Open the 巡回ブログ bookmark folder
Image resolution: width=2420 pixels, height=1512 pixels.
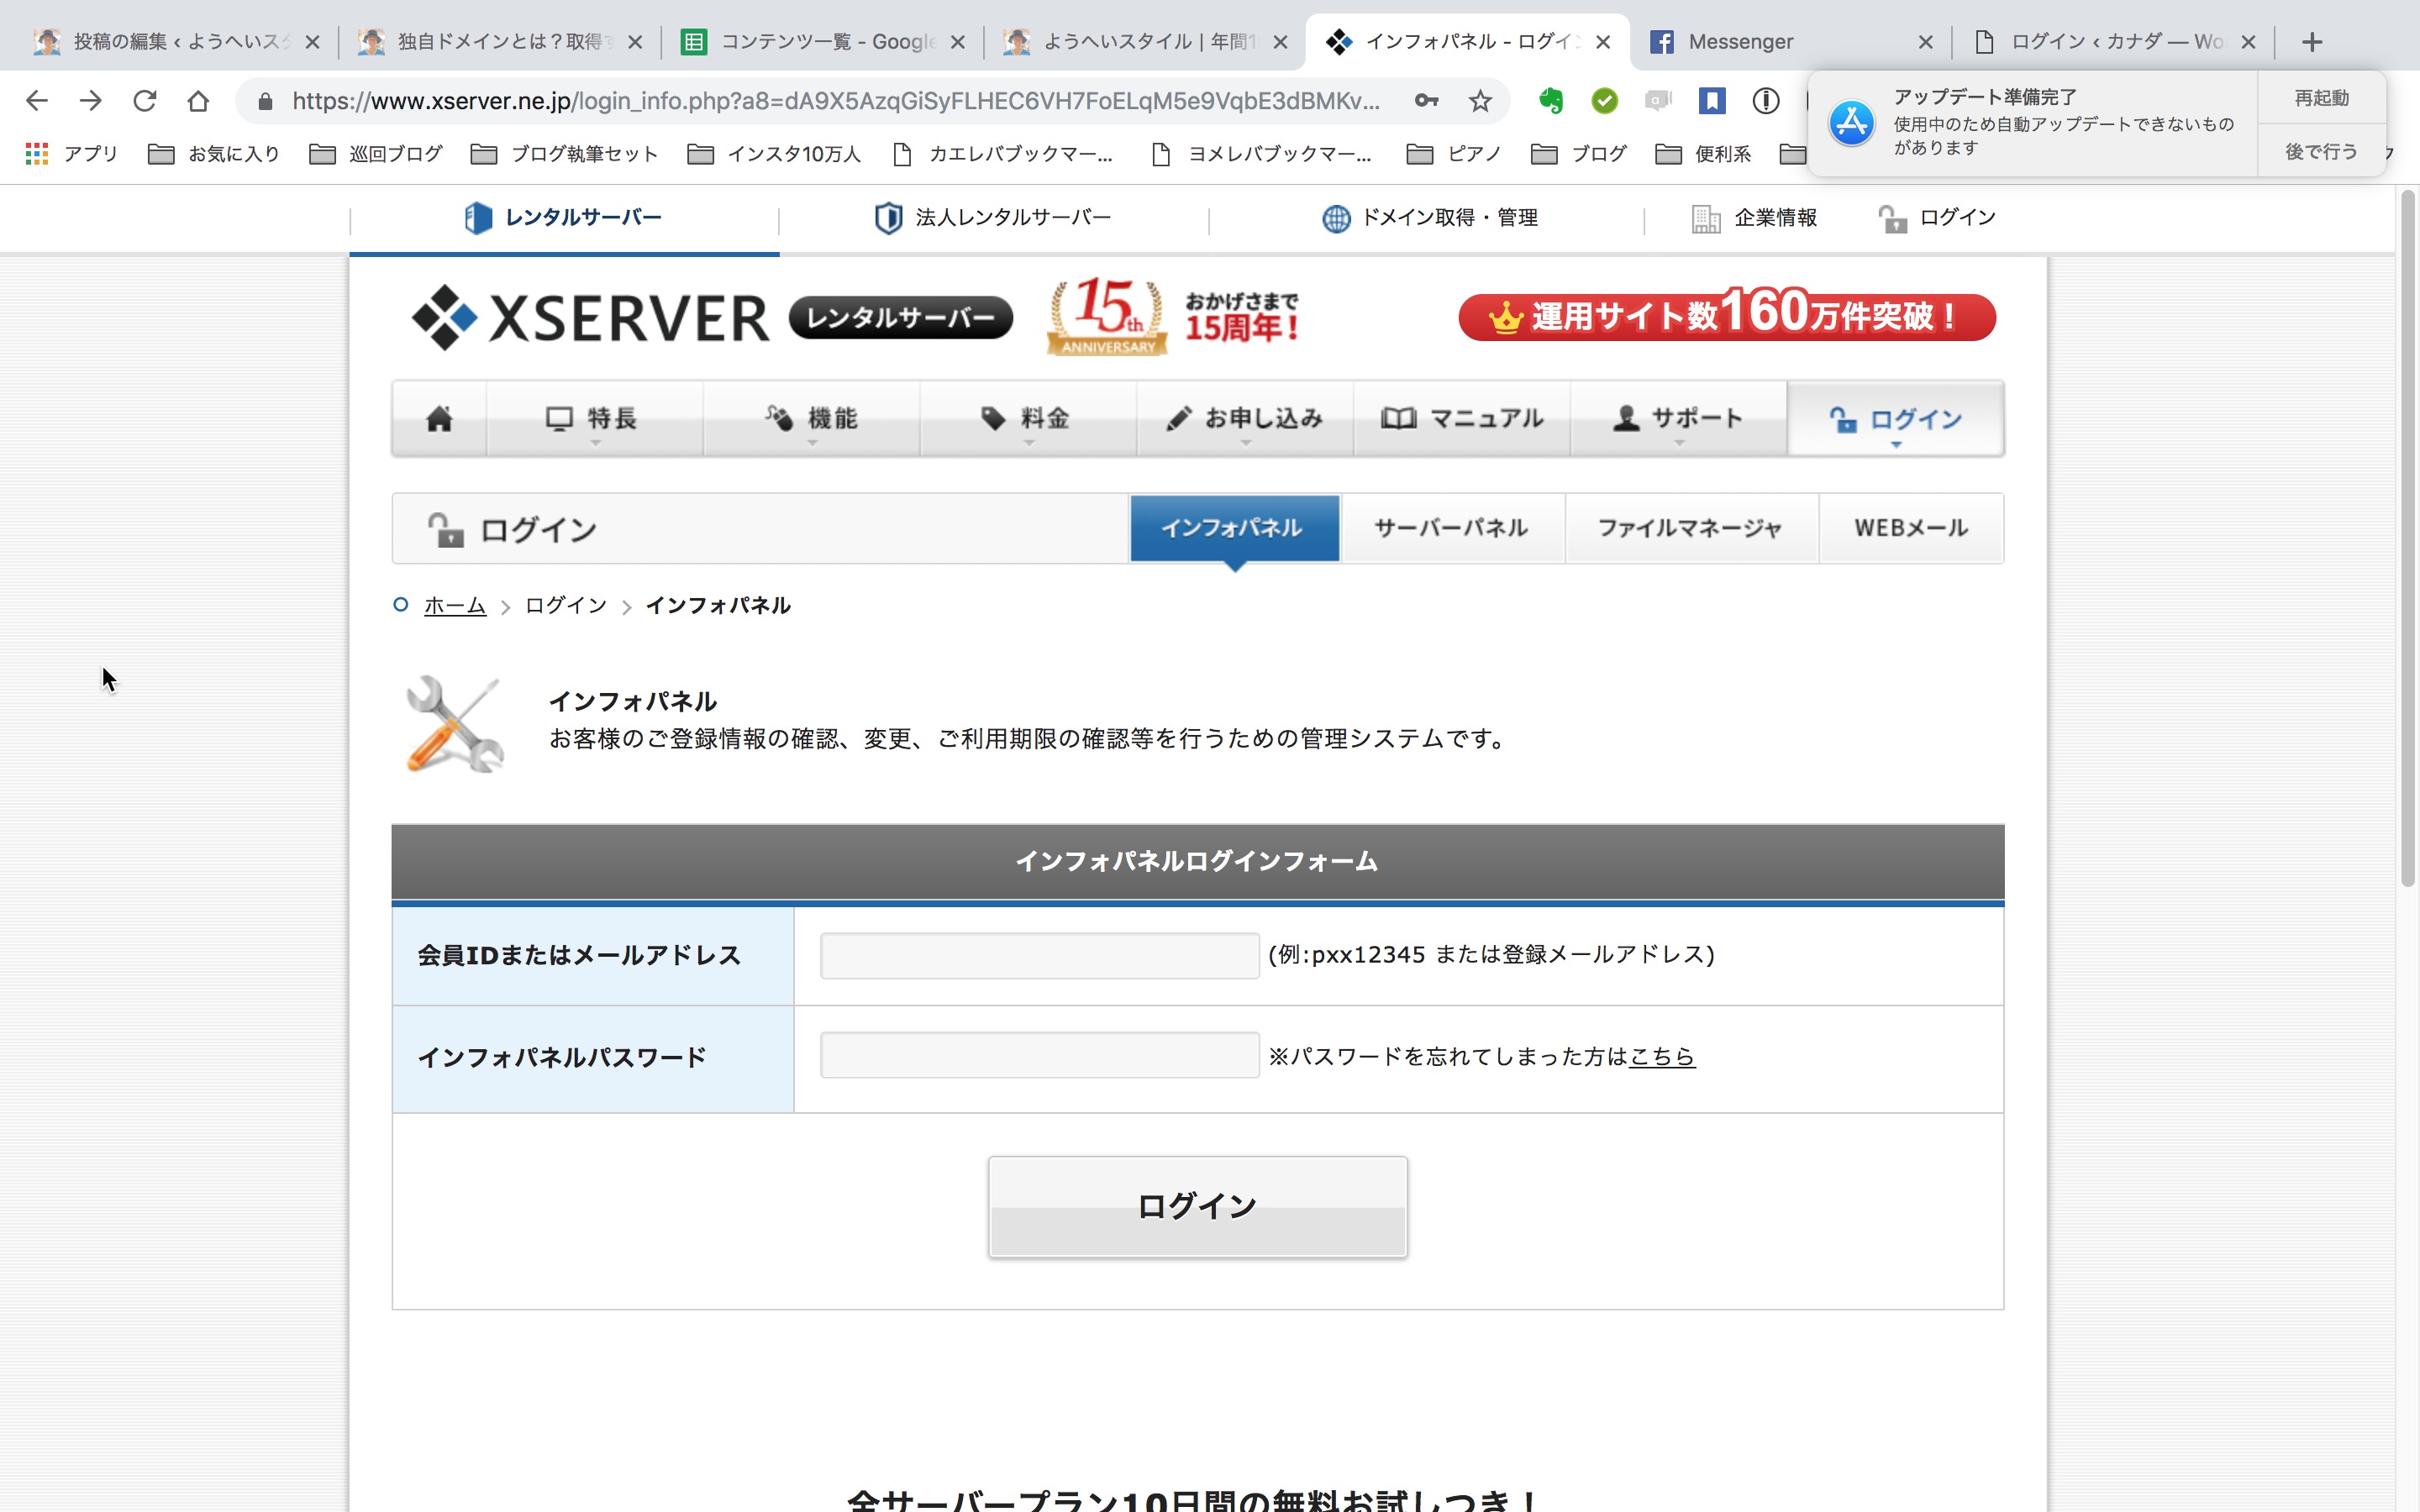(x=376, y=153)
